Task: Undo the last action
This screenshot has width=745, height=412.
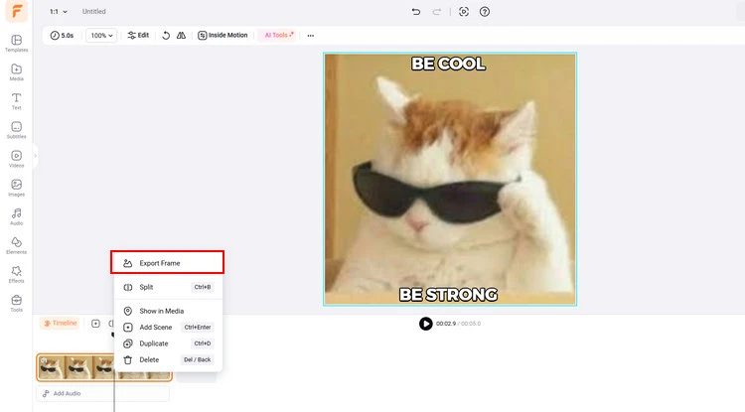Action: tap(416, 12)
